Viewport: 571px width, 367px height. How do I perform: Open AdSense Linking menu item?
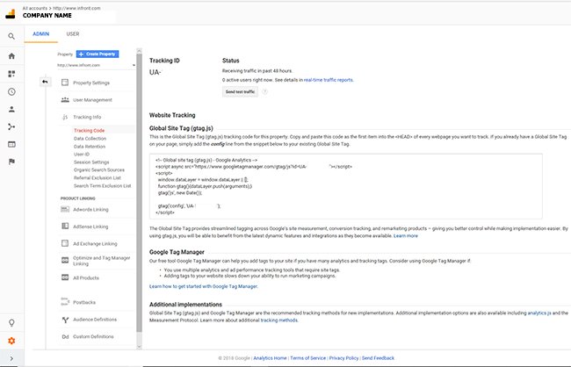tap(90, 227)
